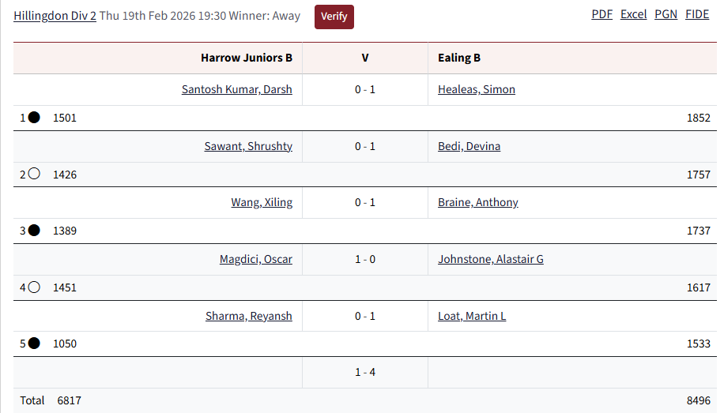View Healeas, Simon's player page

pyautogui.click(x=476, y=89)
